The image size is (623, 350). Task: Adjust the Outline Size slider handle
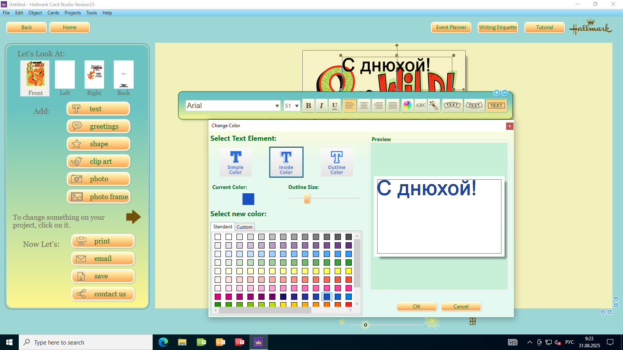tap(307, 198)
